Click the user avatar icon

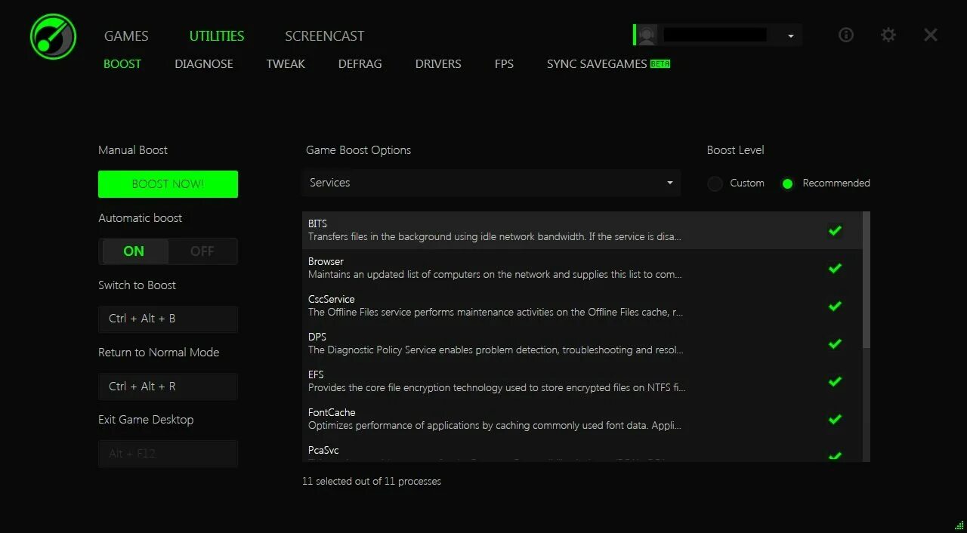[646, 35]
